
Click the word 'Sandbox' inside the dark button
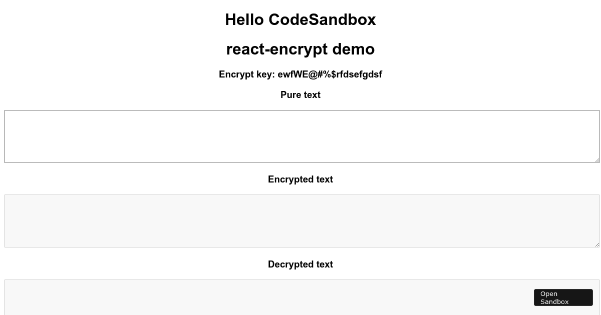[x=554, y=301]
